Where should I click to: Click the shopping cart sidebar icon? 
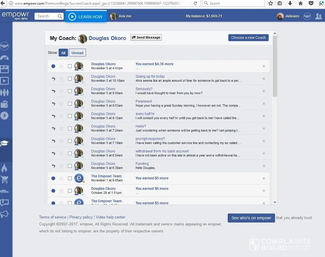(x=4, y=179)
